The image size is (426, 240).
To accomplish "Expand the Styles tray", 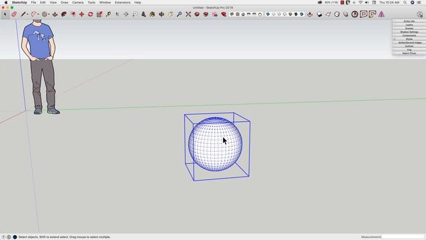I will (x=409, y=39).
